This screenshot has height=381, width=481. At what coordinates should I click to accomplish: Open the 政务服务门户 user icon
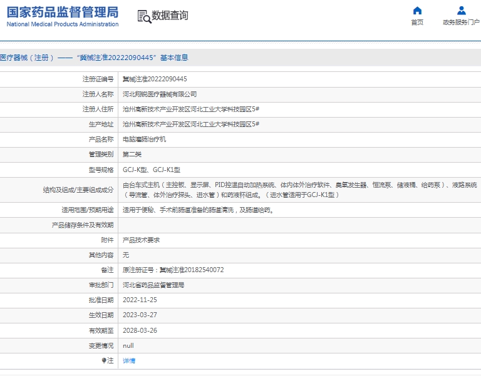462,11
